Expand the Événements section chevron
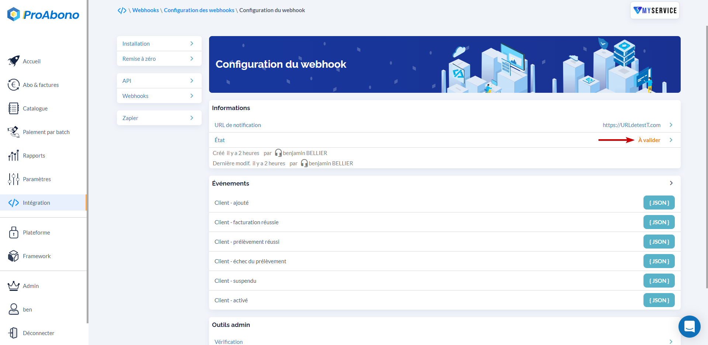The width and height of the screenshot is (708, 345). [671, 183]
